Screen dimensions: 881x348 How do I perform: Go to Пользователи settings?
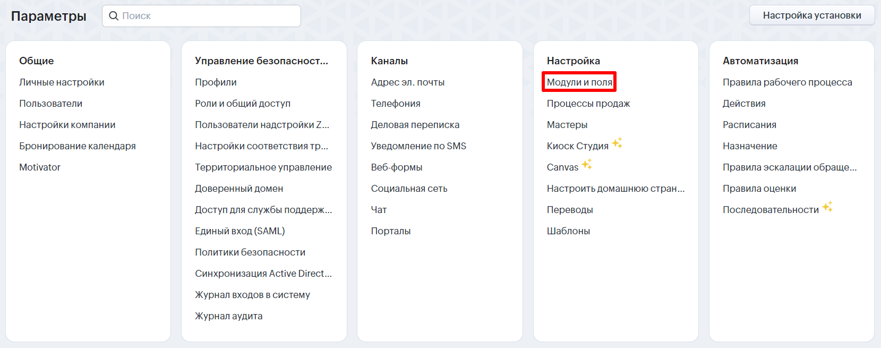click(x=50, y=104)
